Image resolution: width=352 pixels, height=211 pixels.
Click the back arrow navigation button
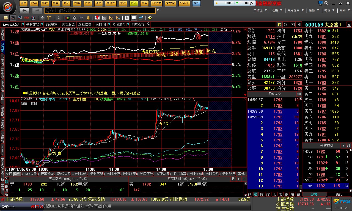click(24, 10)
